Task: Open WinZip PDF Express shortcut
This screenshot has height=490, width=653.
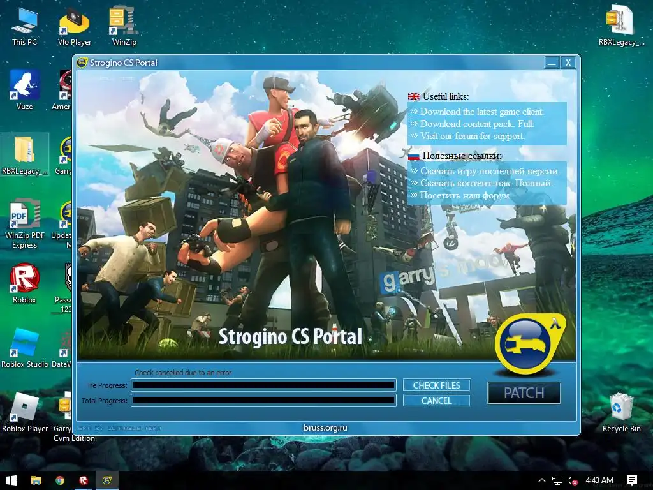Action: pos(25,224)
